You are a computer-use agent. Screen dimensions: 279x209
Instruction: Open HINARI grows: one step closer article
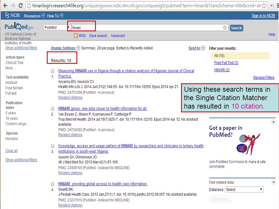(103, 108)
